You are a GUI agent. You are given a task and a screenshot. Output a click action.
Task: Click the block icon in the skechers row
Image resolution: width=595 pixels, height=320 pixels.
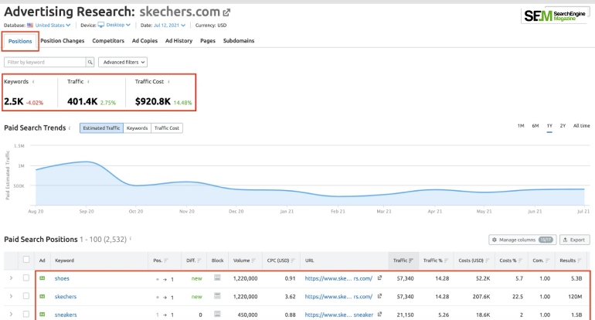217,296
